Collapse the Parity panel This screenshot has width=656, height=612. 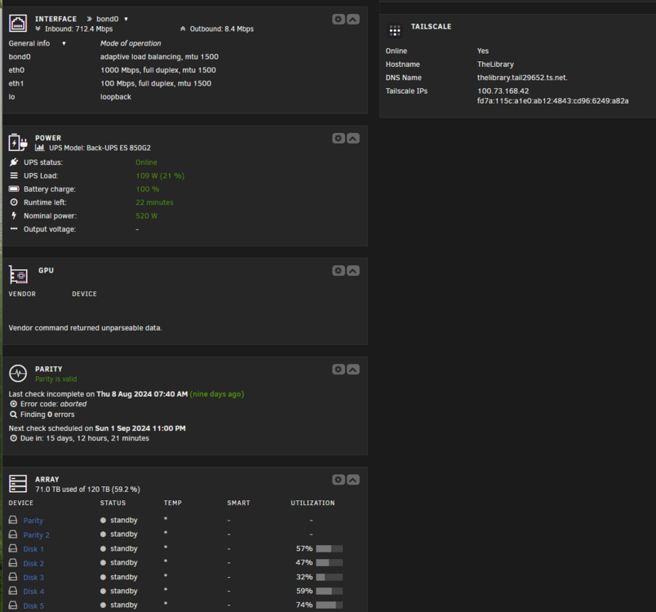tap(353, 370)
